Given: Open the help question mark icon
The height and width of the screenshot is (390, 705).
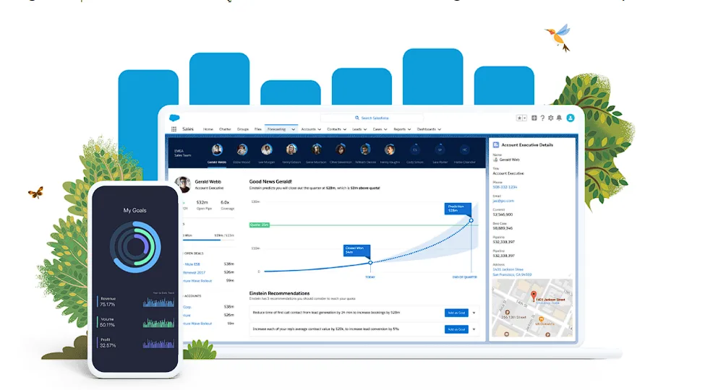Looking at the screenshot, I should point(542,118).
